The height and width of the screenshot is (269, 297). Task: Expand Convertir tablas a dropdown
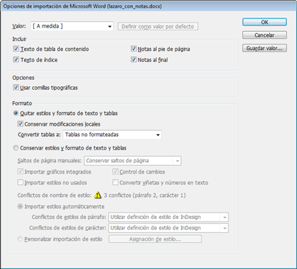click(112, 135)
